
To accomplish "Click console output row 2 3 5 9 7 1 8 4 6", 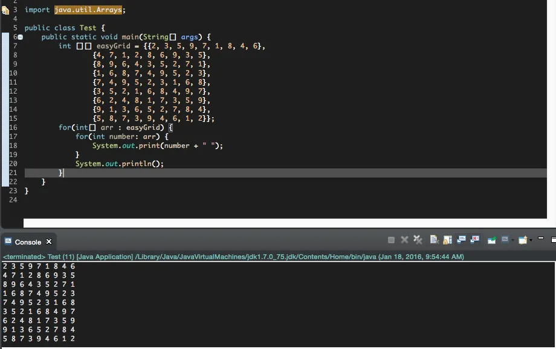I will pos(39,266).
